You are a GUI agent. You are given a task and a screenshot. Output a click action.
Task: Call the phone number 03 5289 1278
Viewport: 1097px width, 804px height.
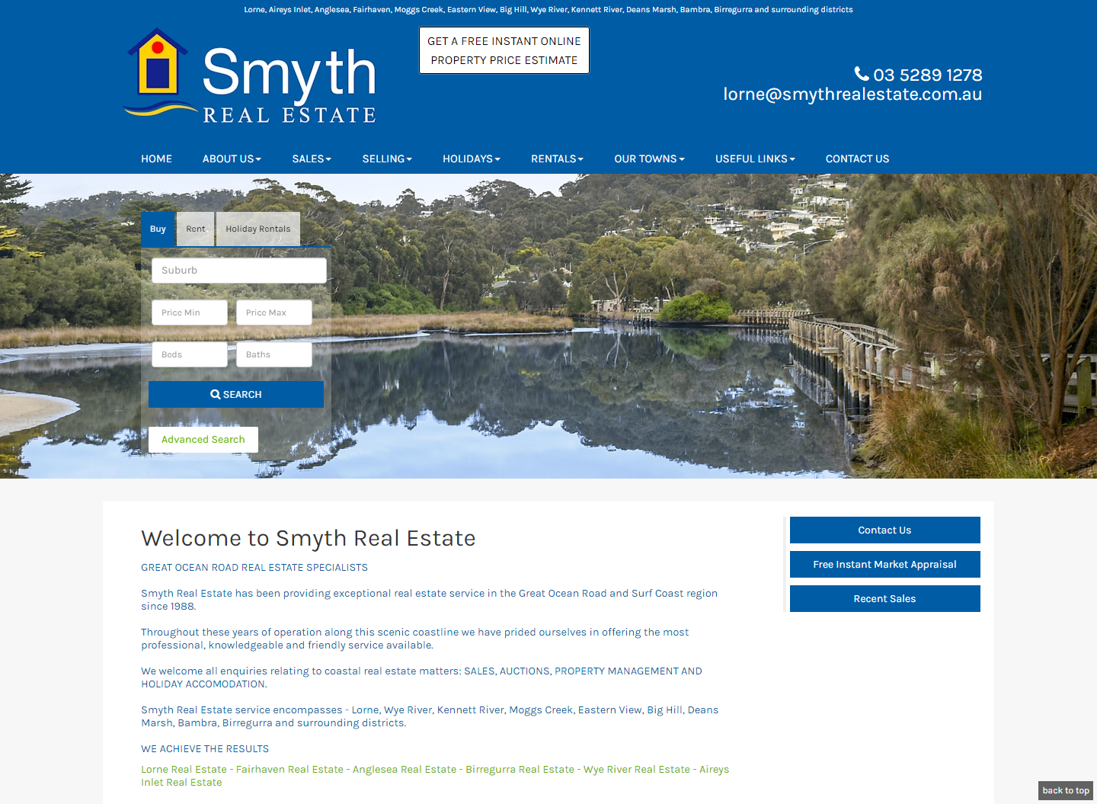(x=927, y=75)
